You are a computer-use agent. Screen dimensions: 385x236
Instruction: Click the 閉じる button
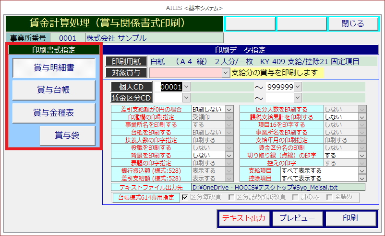tap(353, 23)
